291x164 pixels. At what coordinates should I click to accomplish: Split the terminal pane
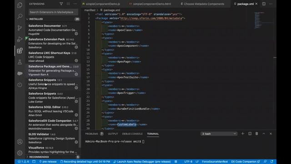(250, 133)
